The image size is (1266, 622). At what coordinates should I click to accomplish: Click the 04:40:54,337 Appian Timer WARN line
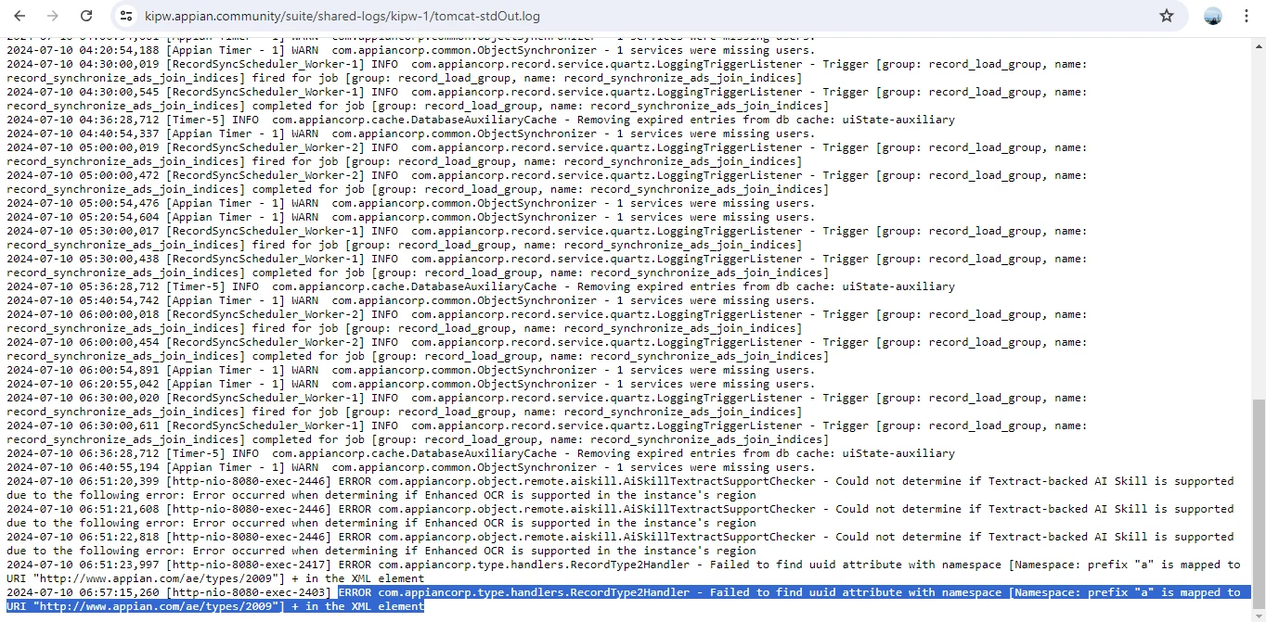pos(411,133)
